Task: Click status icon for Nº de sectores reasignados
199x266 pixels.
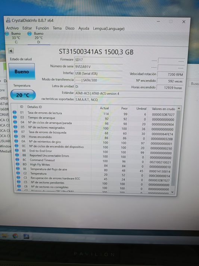Action: click(15, 127)
